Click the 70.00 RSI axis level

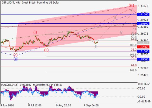coord(142,88)
